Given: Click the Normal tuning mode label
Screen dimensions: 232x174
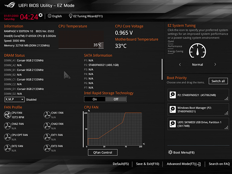Looking at the screenshot, I should pos(198,65).
